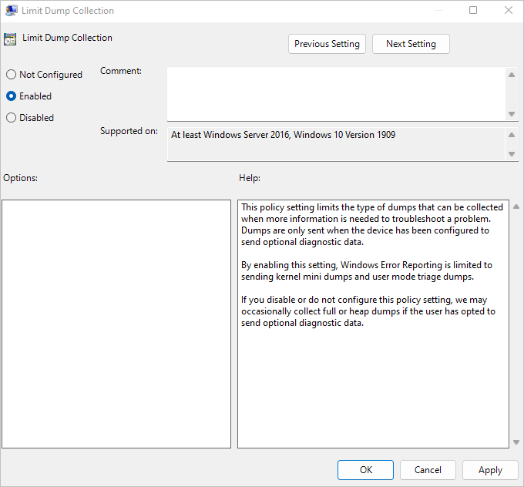Maximize the Limit Dump Collection window

coord(473,10)
